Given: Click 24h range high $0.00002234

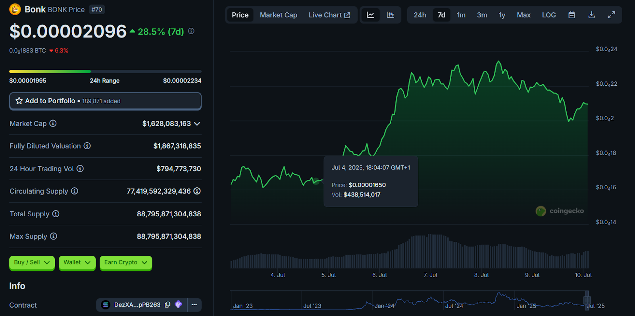Looking at the screenshot, I should (182, 81).
